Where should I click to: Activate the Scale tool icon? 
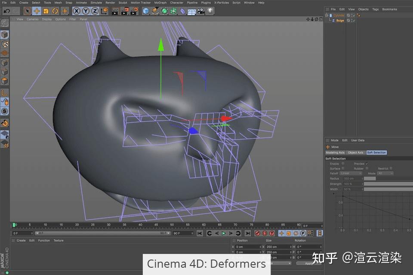coord(46,11)
